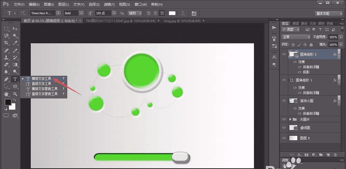Open the 类型 layer filter dropdown

[290, 29]
